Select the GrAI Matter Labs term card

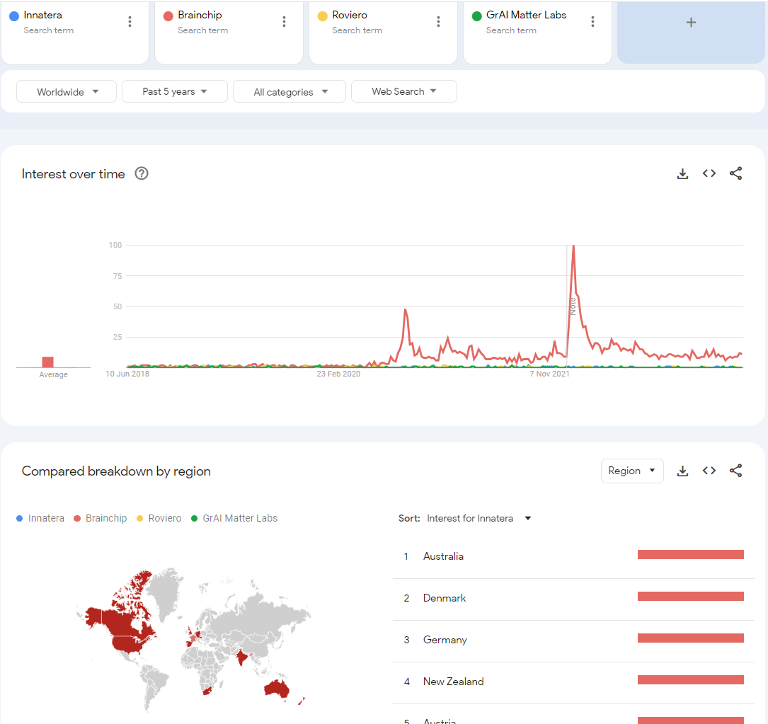tap(538, 33)
